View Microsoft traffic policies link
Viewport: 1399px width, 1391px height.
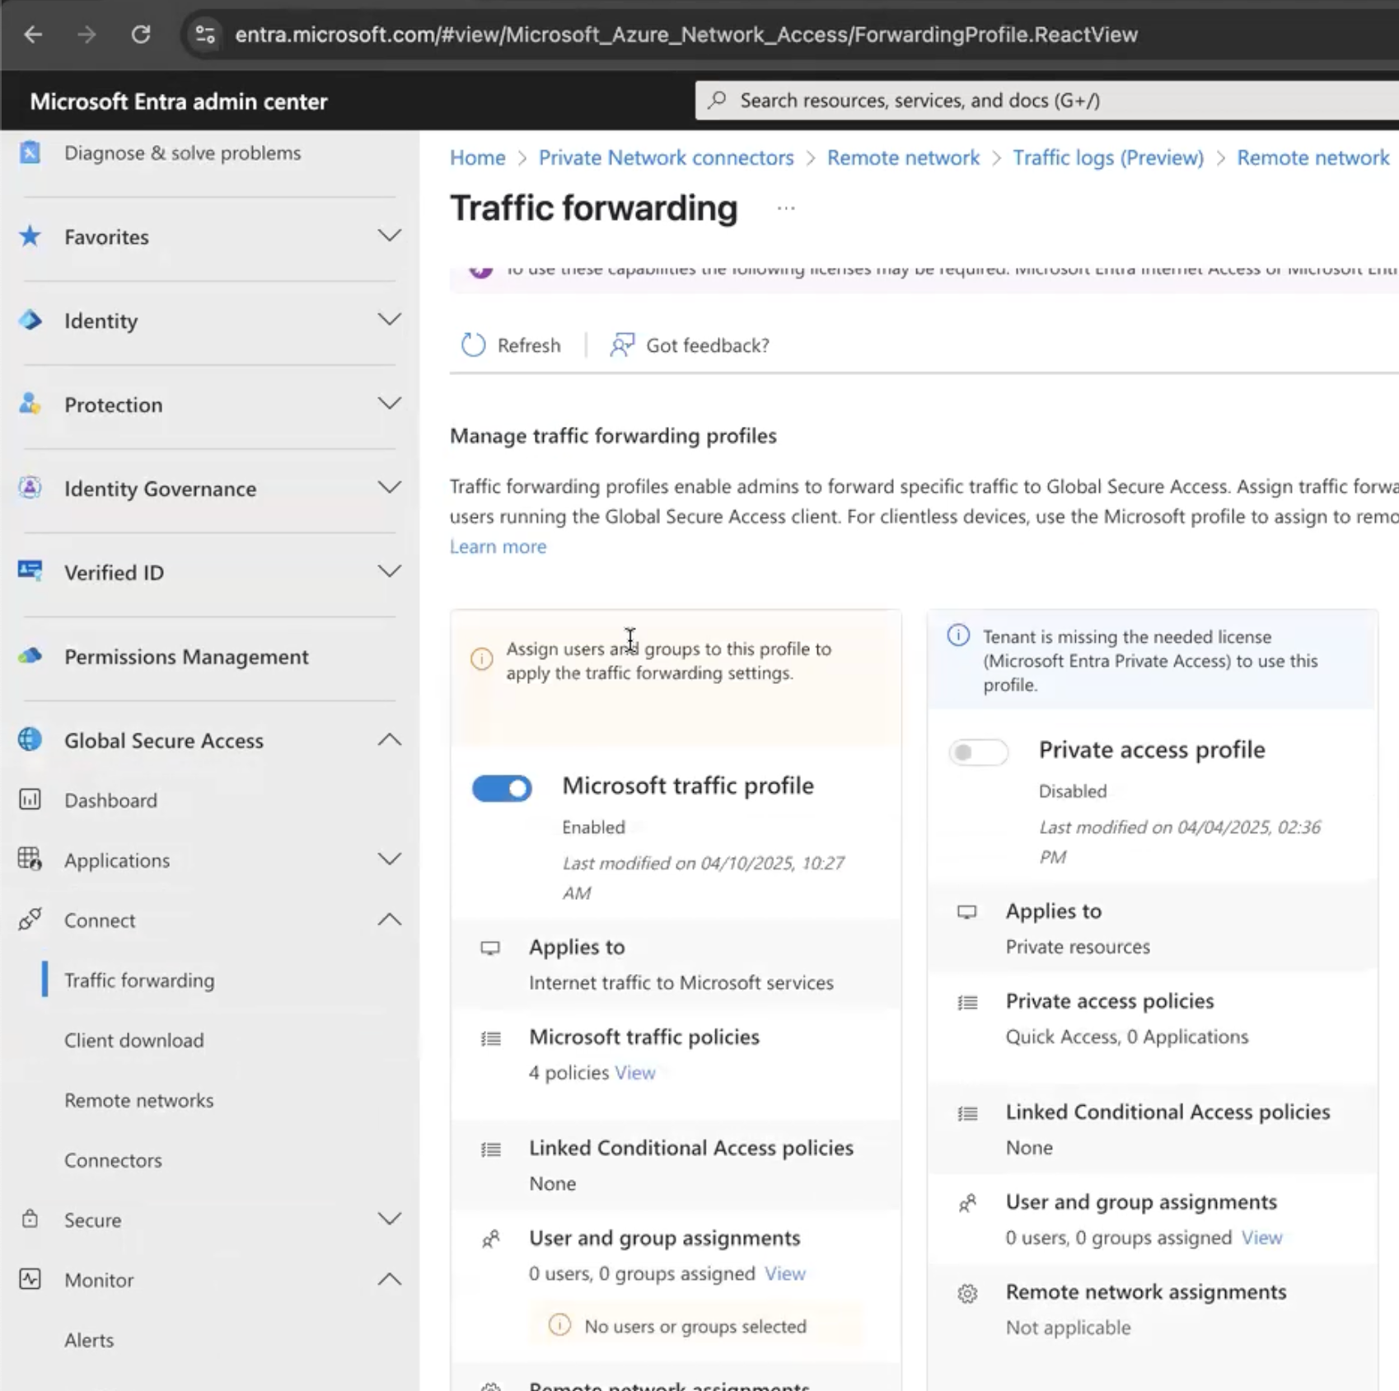[x=635, y=1073]
